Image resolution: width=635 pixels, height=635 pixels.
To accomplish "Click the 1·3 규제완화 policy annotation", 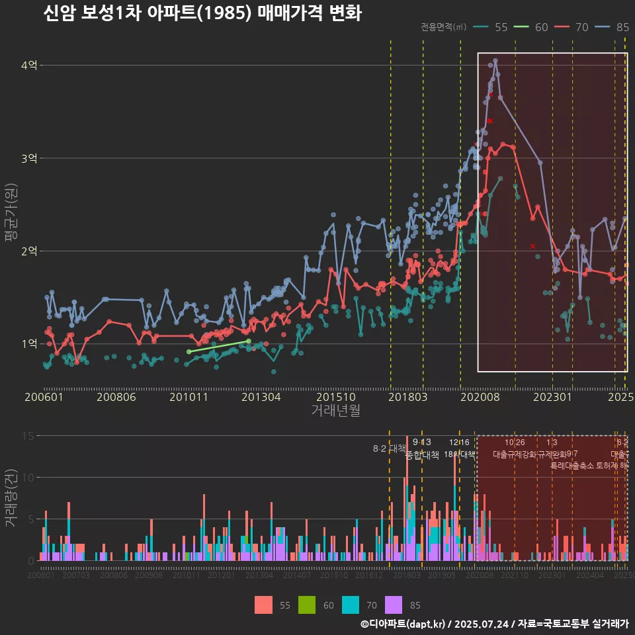I will pos(552,448).
